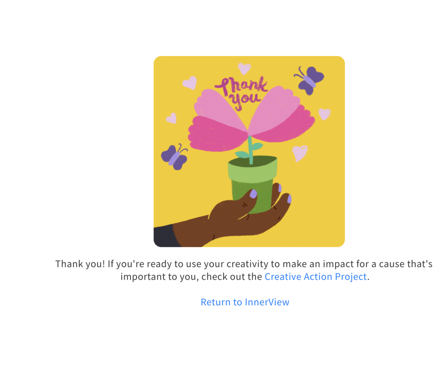The image size is (438, 384).
Task: Click the small heart left of the pink petals
Action: tap(171, 118)
